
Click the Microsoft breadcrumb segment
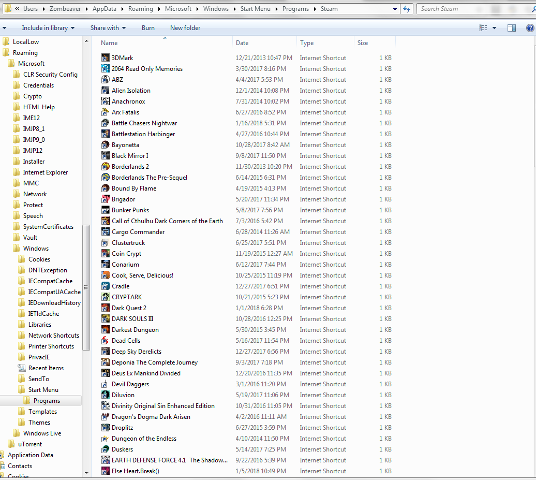(x=178, y=9)
